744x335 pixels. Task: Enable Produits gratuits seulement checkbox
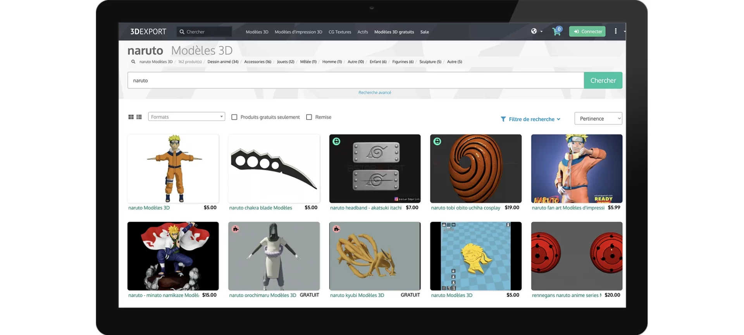234,117
